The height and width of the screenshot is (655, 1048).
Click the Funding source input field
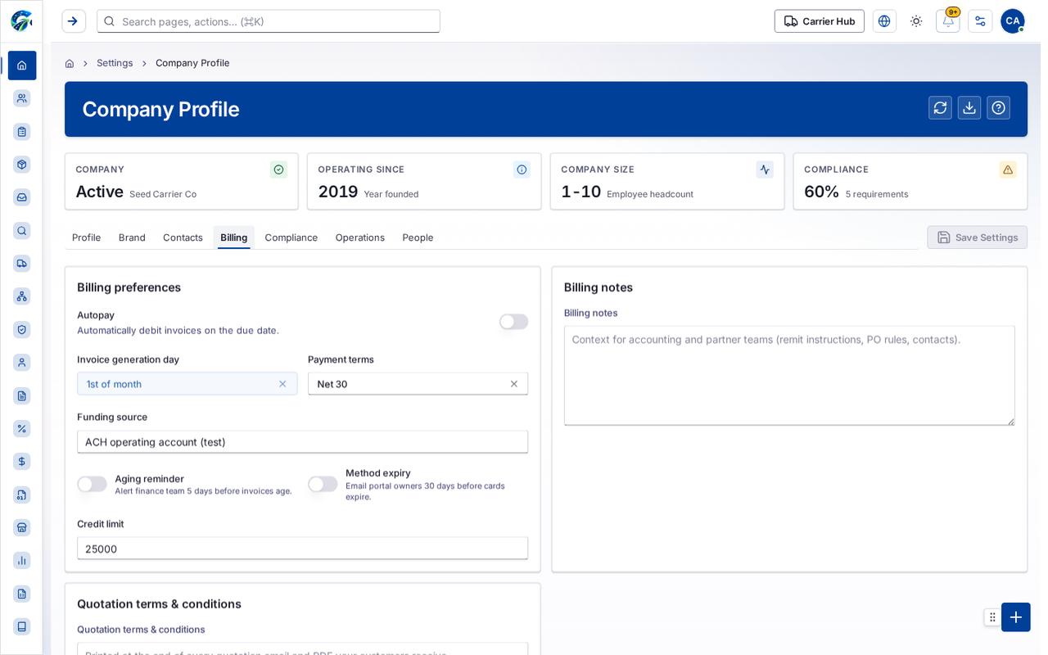302,442
